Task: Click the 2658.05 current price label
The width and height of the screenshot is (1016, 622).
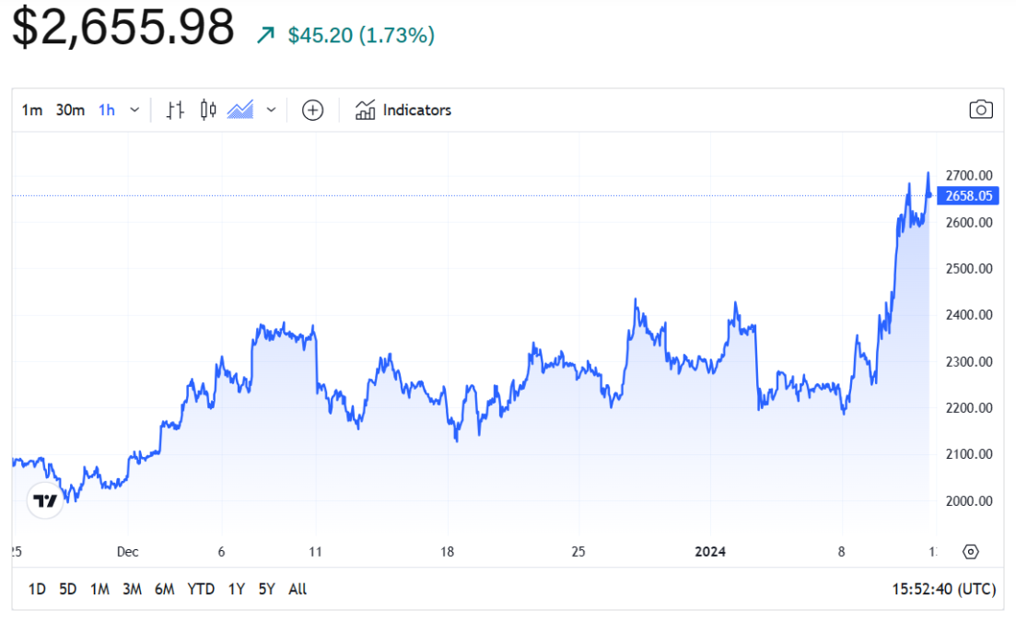Action: tap(968, 195)
